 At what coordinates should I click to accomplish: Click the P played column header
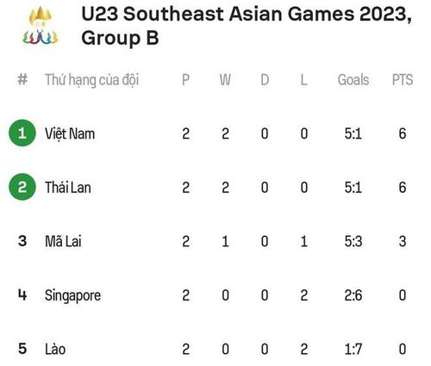coord(185,80)
